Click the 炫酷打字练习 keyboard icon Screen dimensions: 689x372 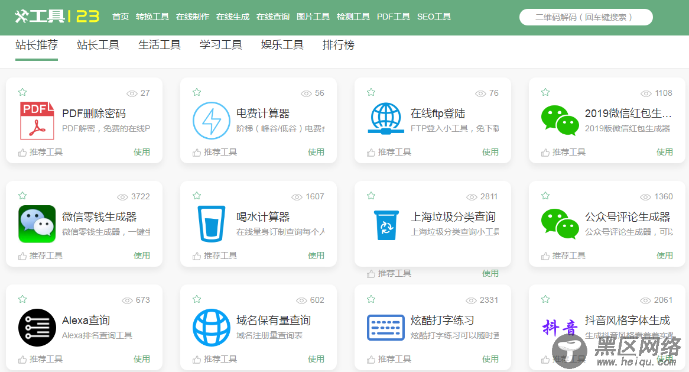click(x=386, y=328)
